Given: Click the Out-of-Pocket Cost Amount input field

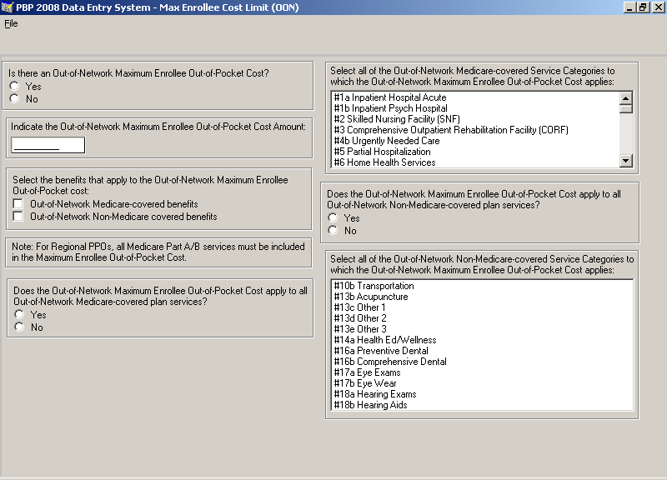Looking at the screenshot, I should click(x=48, y=145).
